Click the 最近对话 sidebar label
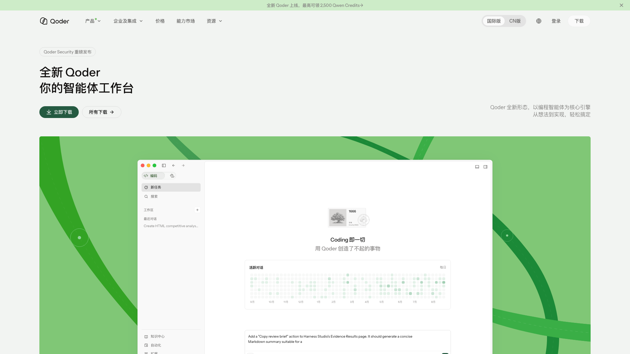630x354 pixels. coord(150,219)
